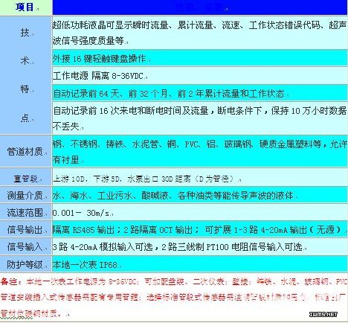Click the 信号输出 label cell

(x=25, y=229)
